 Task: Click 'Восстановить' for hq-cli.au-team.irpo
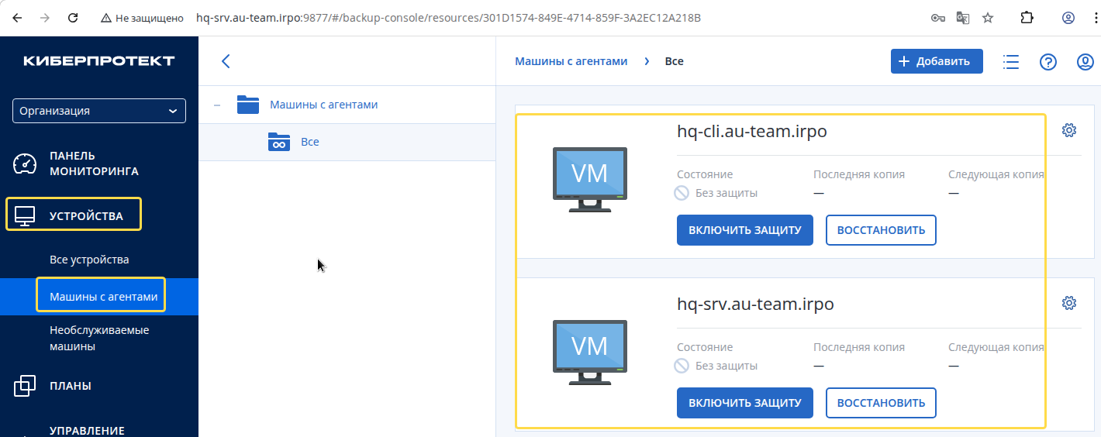coord(881,230)
